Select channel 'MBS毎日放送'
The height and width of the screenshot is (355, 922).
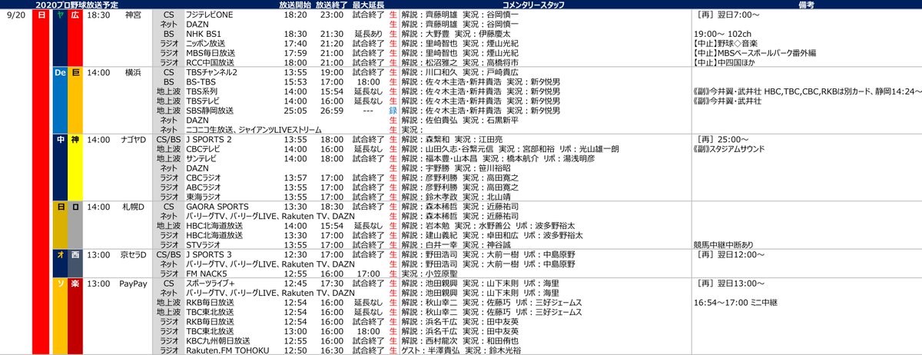point(211,53)
